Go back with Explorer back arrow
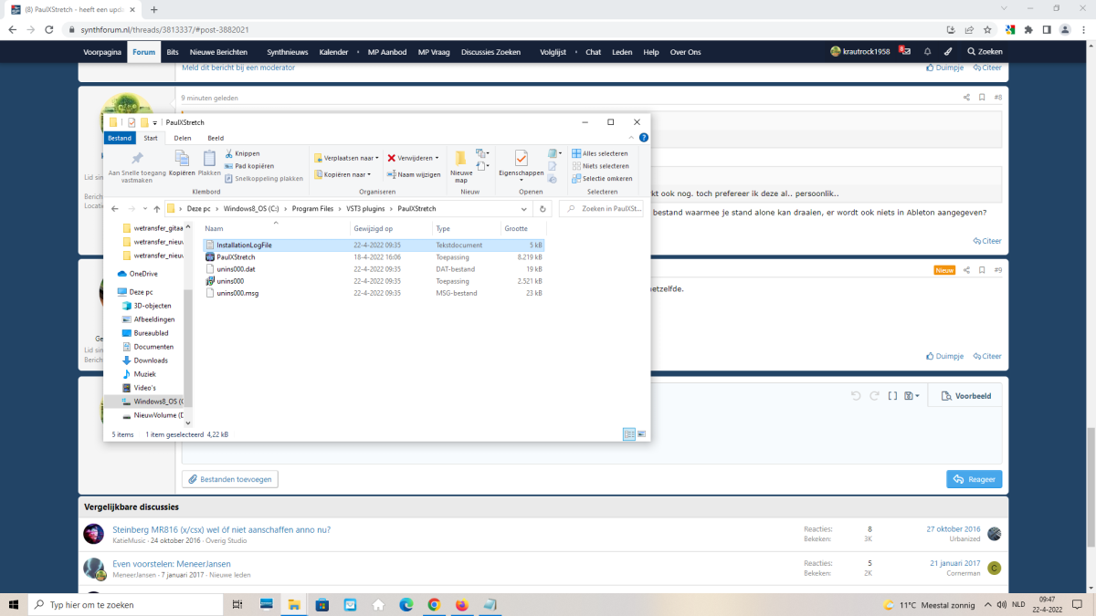The width and height of the screenshot is (1096, 616). point(115,209)
